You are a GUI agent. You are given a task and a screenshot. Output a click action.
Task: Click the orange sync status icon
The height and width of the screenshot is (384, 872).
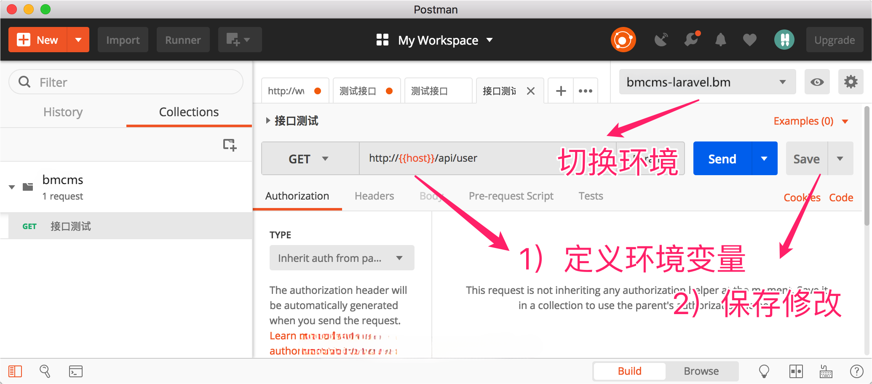(x=623, y=40)
